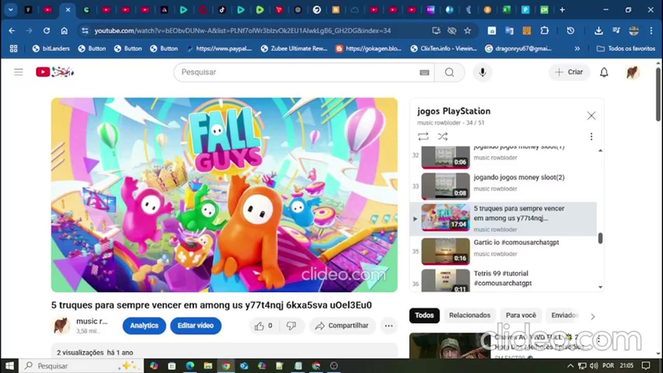Open the Windows notification center
This screenshot has width=663, height=373.
pyautogui.click(x=645, y=366)
